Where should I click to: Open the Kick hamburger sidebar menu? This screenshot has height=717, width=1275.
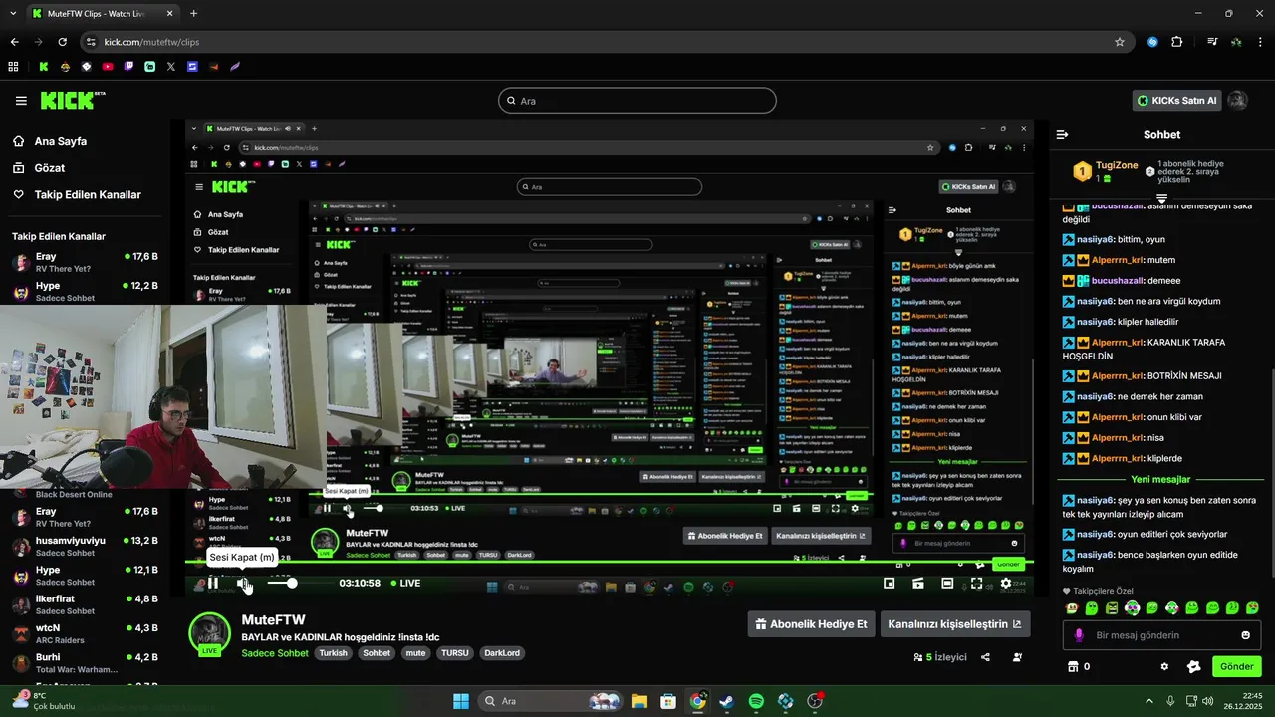click(21, 101)
